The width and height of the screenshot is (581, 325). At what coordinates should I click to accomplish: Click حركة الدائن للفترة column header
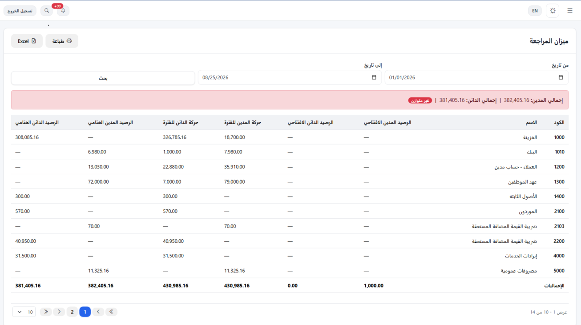[181, 122]
